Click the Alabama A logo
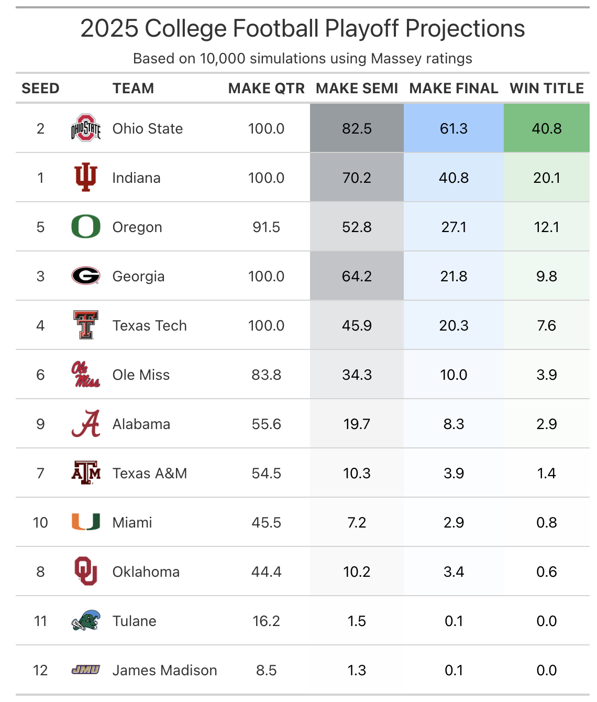 point(85,424)
